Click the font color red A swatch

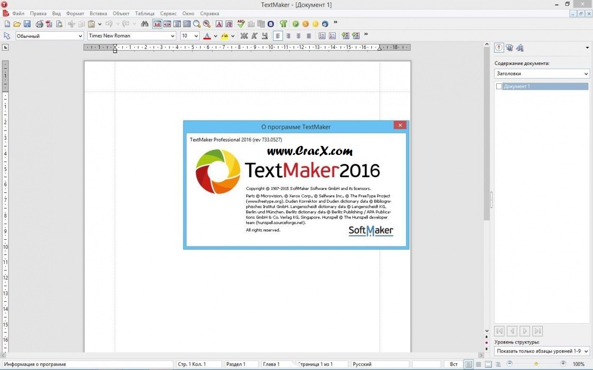[207, 36]
